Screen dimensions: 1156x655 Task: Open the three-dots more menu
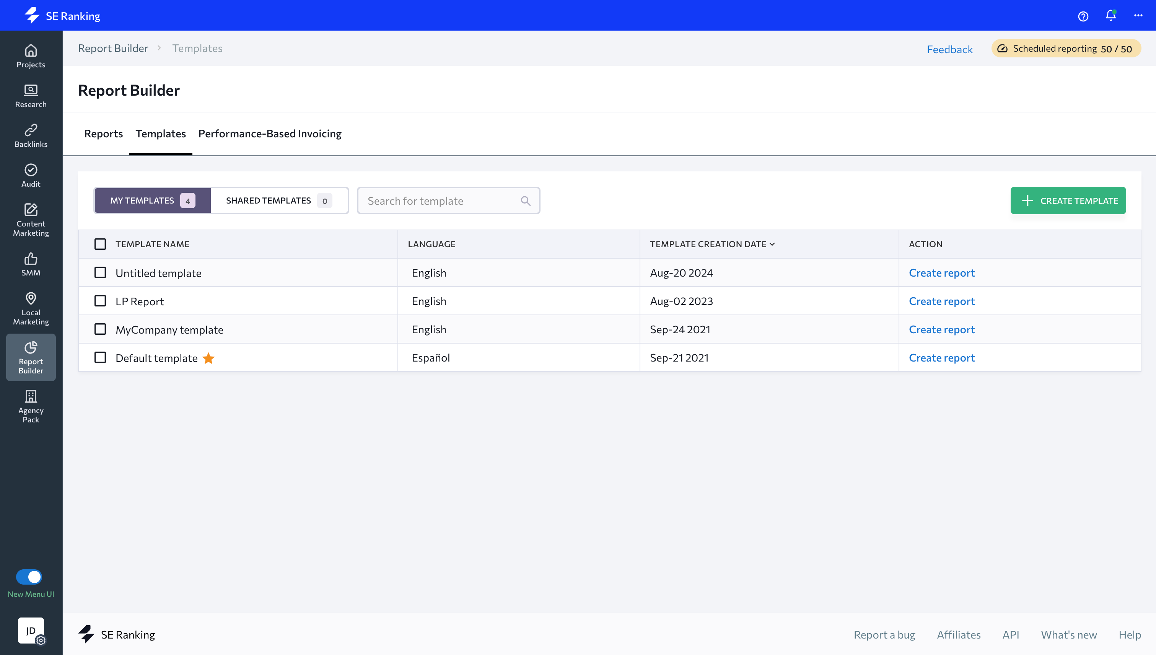pos(1138,16)
